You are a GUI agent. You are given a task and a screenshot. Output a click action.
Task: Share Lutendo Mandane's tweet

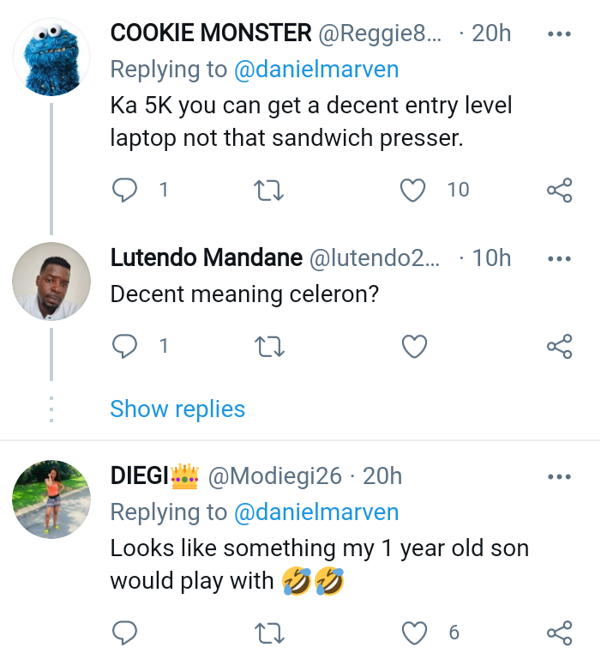[559, 347]
